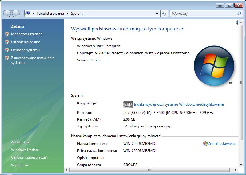Select WIN-250D8MB2MOL next to Nazwa komputera

(x=140, y=144)
